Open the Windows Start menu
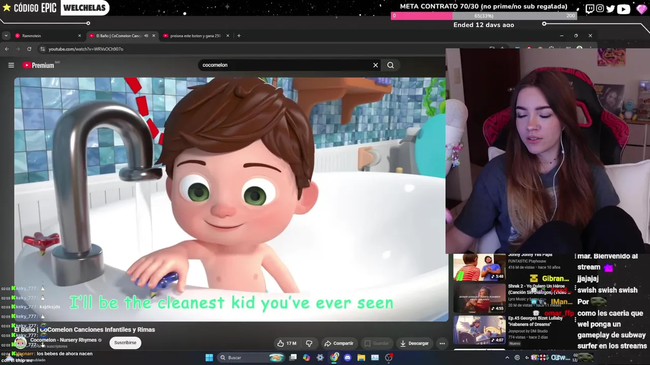The image size is (650, 365). [209, 357]
